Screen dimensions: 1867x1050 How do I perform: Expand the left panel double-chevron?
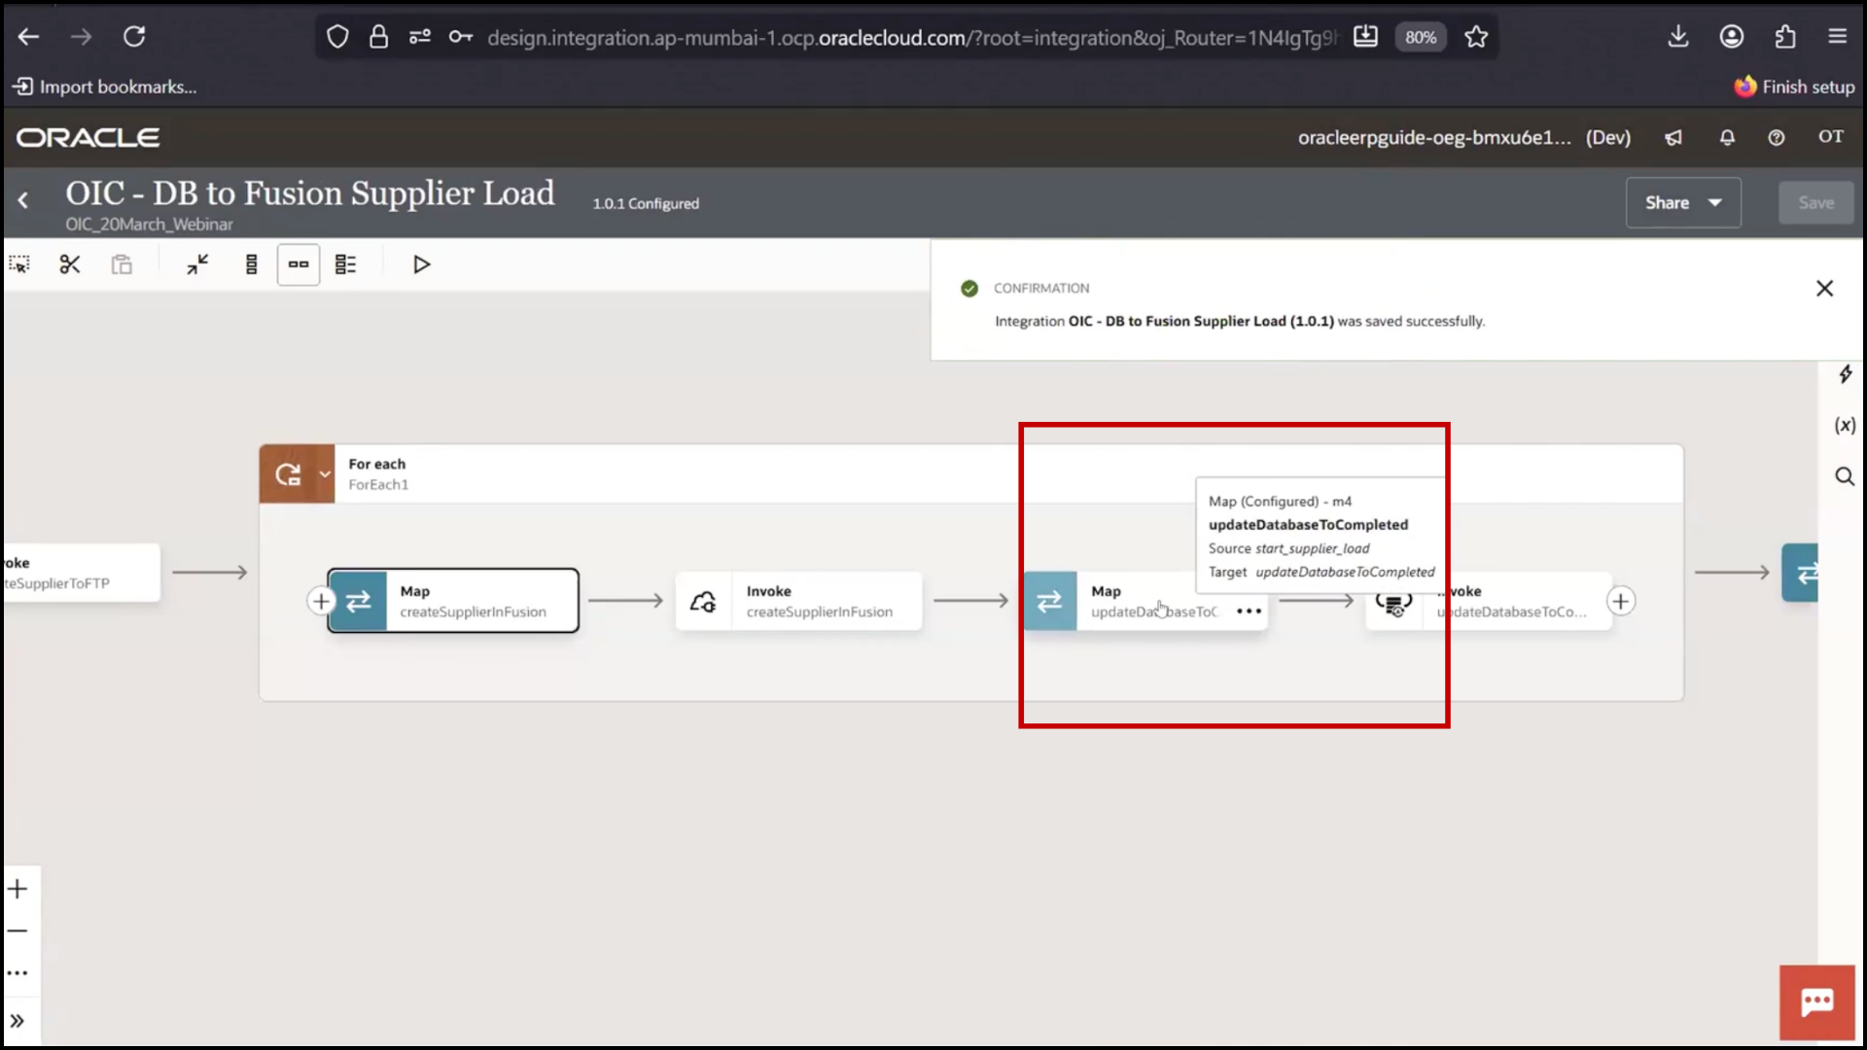point(18,1021)
